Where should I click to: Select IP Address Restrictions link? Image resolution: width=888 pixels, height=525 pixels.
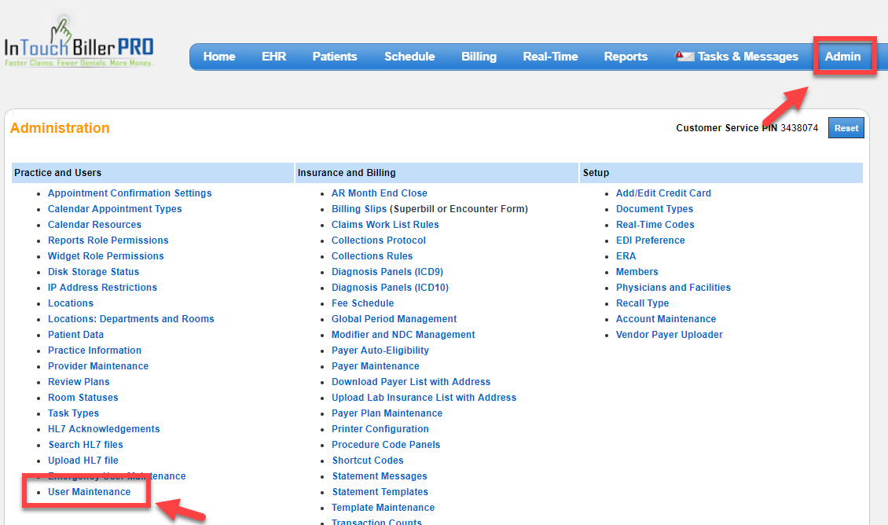coord(102,288)
